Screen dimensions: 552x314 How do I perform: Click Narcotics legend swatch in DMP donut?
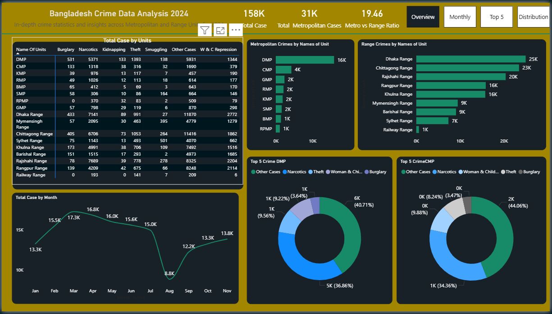(285, 172)
